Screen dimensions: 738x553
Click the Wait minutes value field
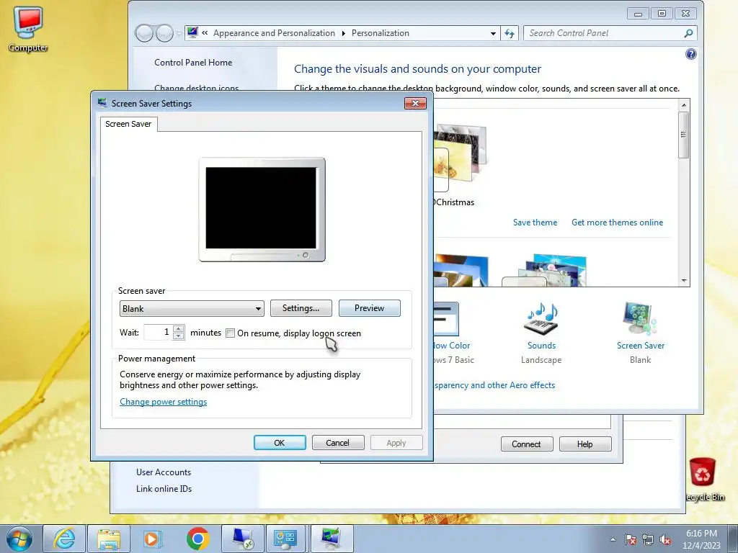pos(159,333)
